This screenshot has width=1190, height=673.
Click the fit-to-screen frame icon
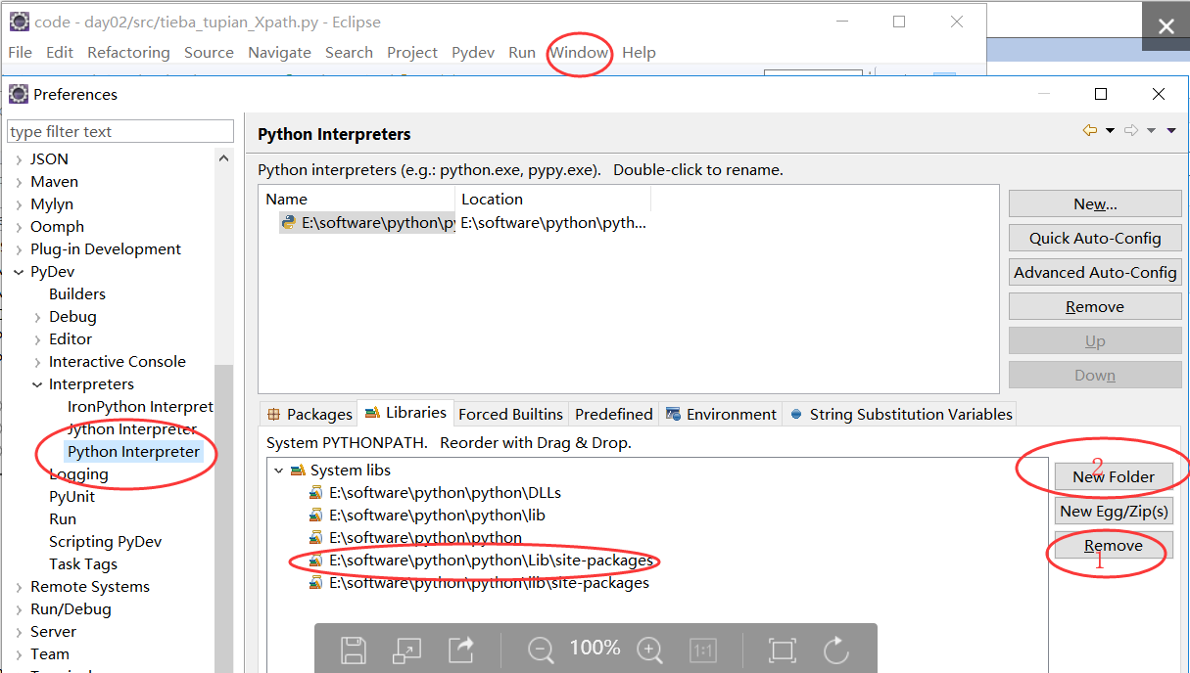782,650
